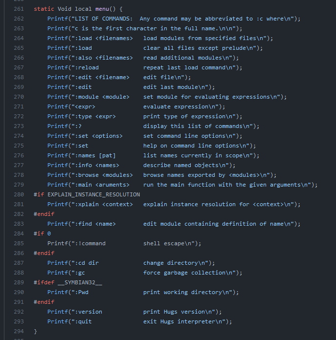Click the ':quit' command text
The image size is (336, 340).
(x=83, y=321)
